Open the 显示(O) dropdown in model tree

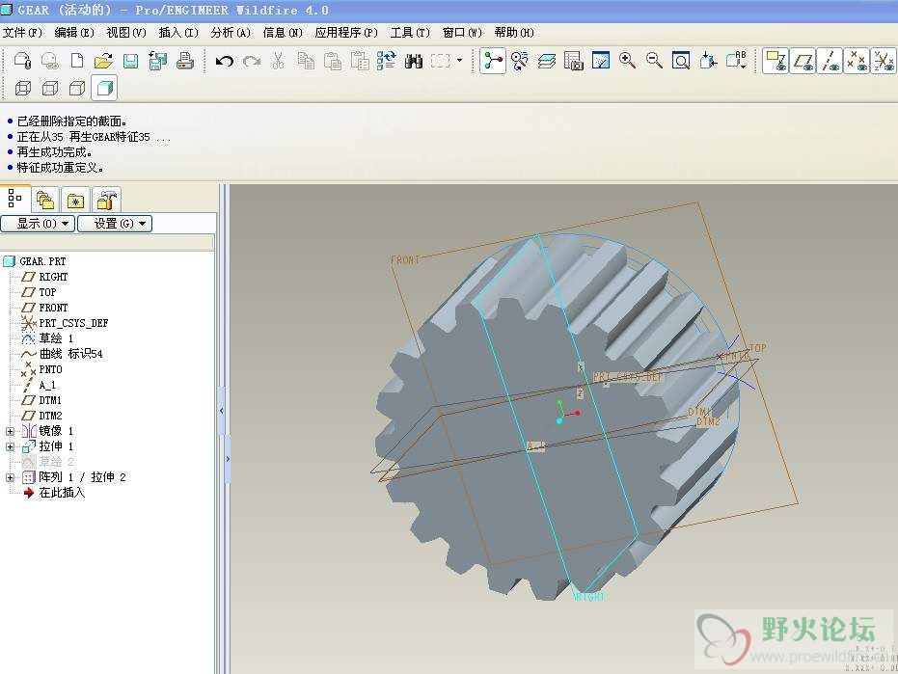pos(38,224)
